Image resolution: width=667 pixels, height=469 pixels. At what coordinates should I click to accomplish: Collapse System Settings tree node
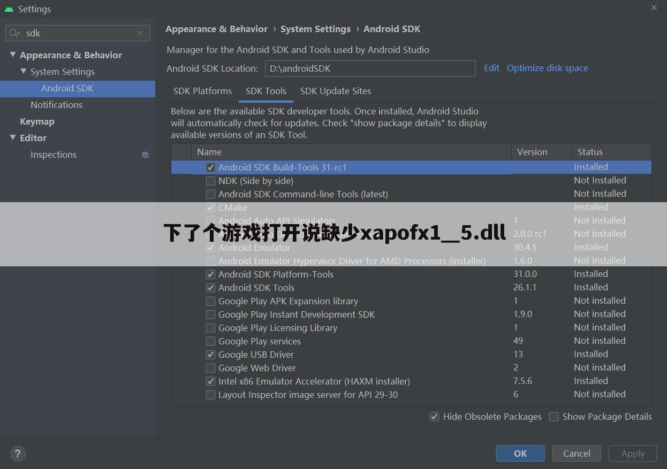coord(23,71)
